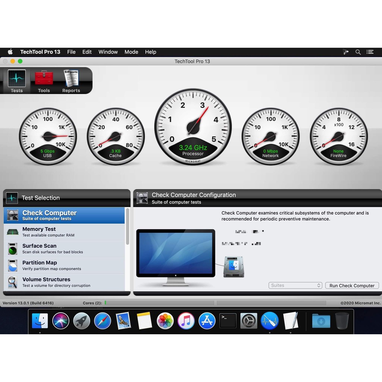The height and width of the screenshot is (382, 382).
Task: Open the Suites dropdown
Action: click(295, 285)
